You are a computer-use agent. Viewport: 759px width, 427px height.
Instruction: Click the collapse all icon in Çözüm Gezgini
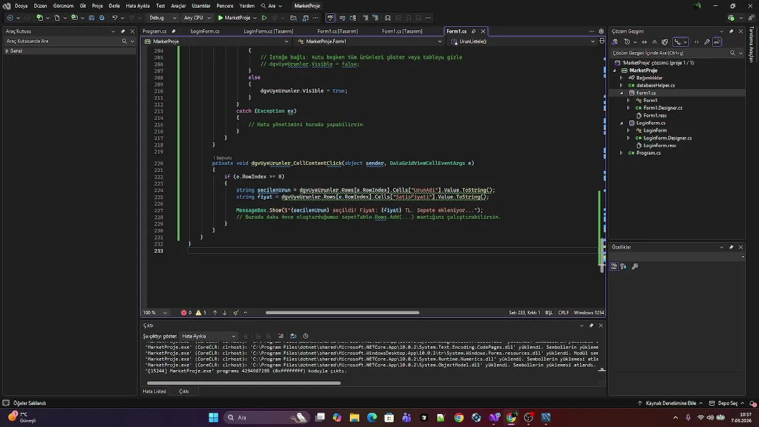655,42
